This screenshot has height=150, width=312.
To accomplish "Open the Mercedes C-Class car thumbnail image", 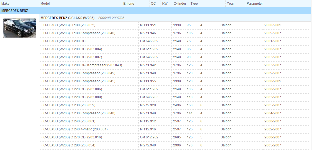I will [19, 28].
